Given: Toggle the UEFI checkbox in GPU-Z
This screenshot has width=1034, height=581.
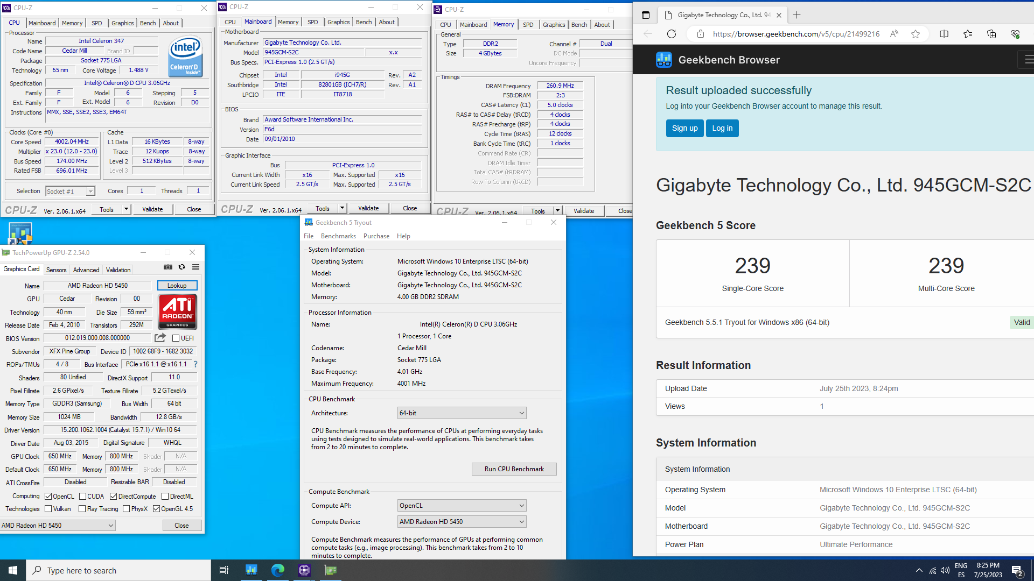Looking at the screenshot, I should (x=176, y=338).
